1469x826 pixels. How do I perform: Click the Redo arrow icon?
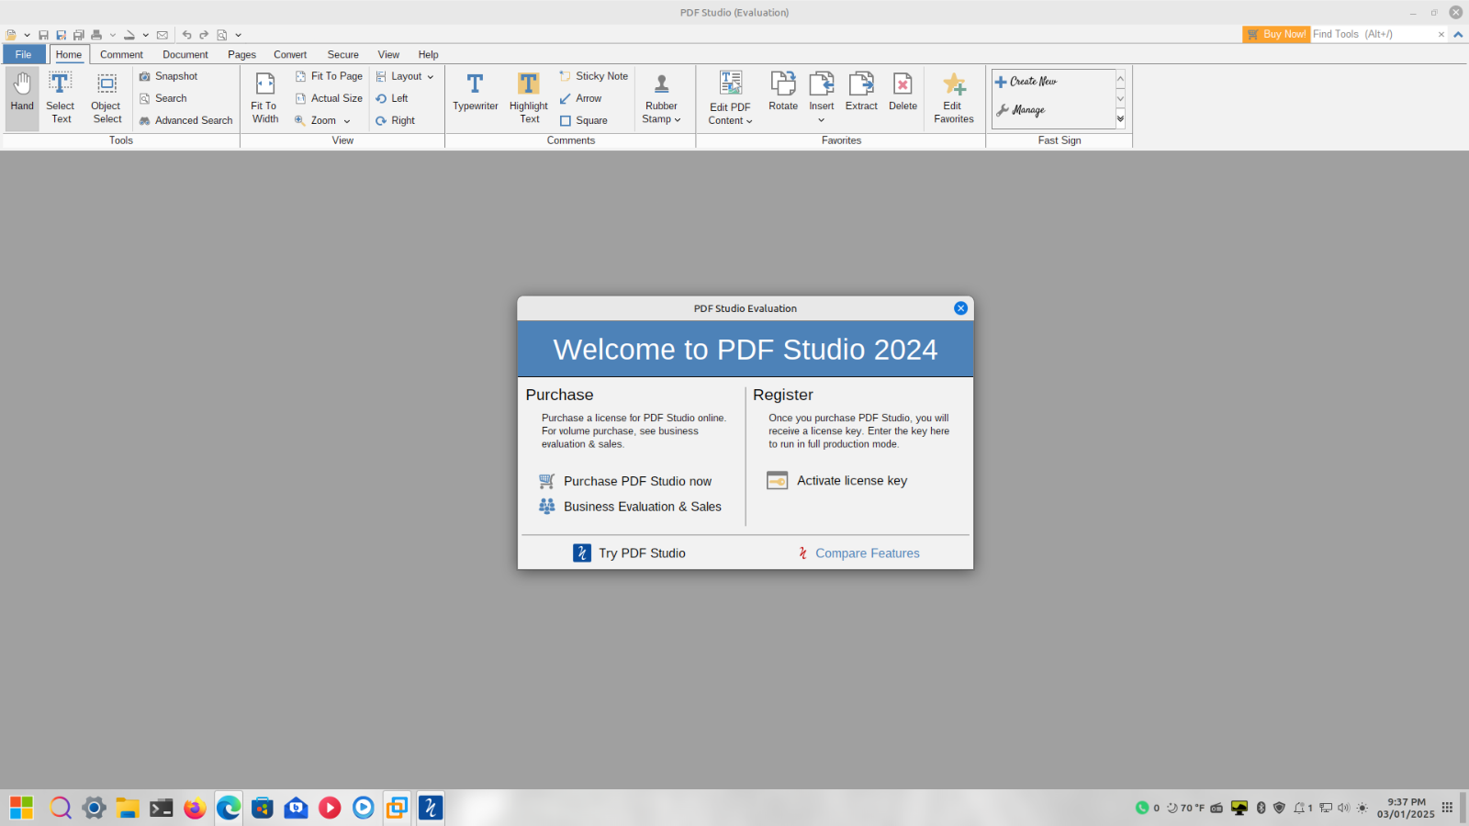[x=204, y=35]
